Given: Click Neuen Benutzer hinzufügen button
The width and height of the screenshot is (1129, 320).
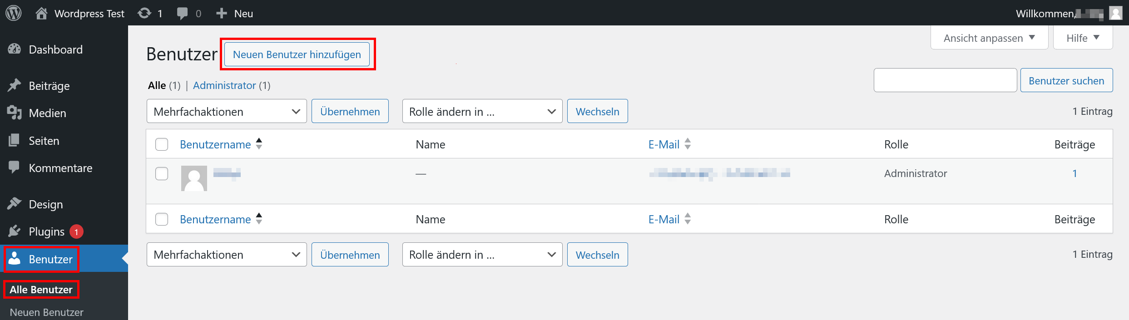Looking at the screenshot, I should (x=297, y=54).
